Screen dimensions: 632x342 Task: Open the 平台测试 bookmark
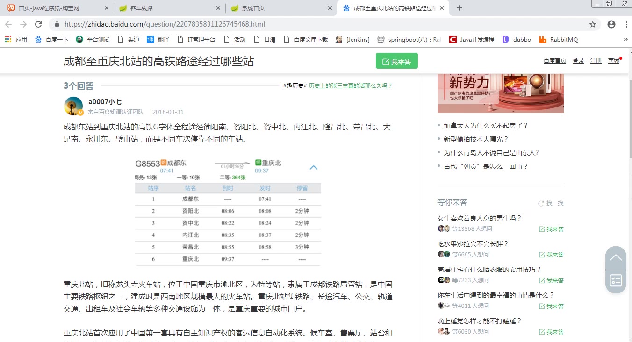coord(93,40)
